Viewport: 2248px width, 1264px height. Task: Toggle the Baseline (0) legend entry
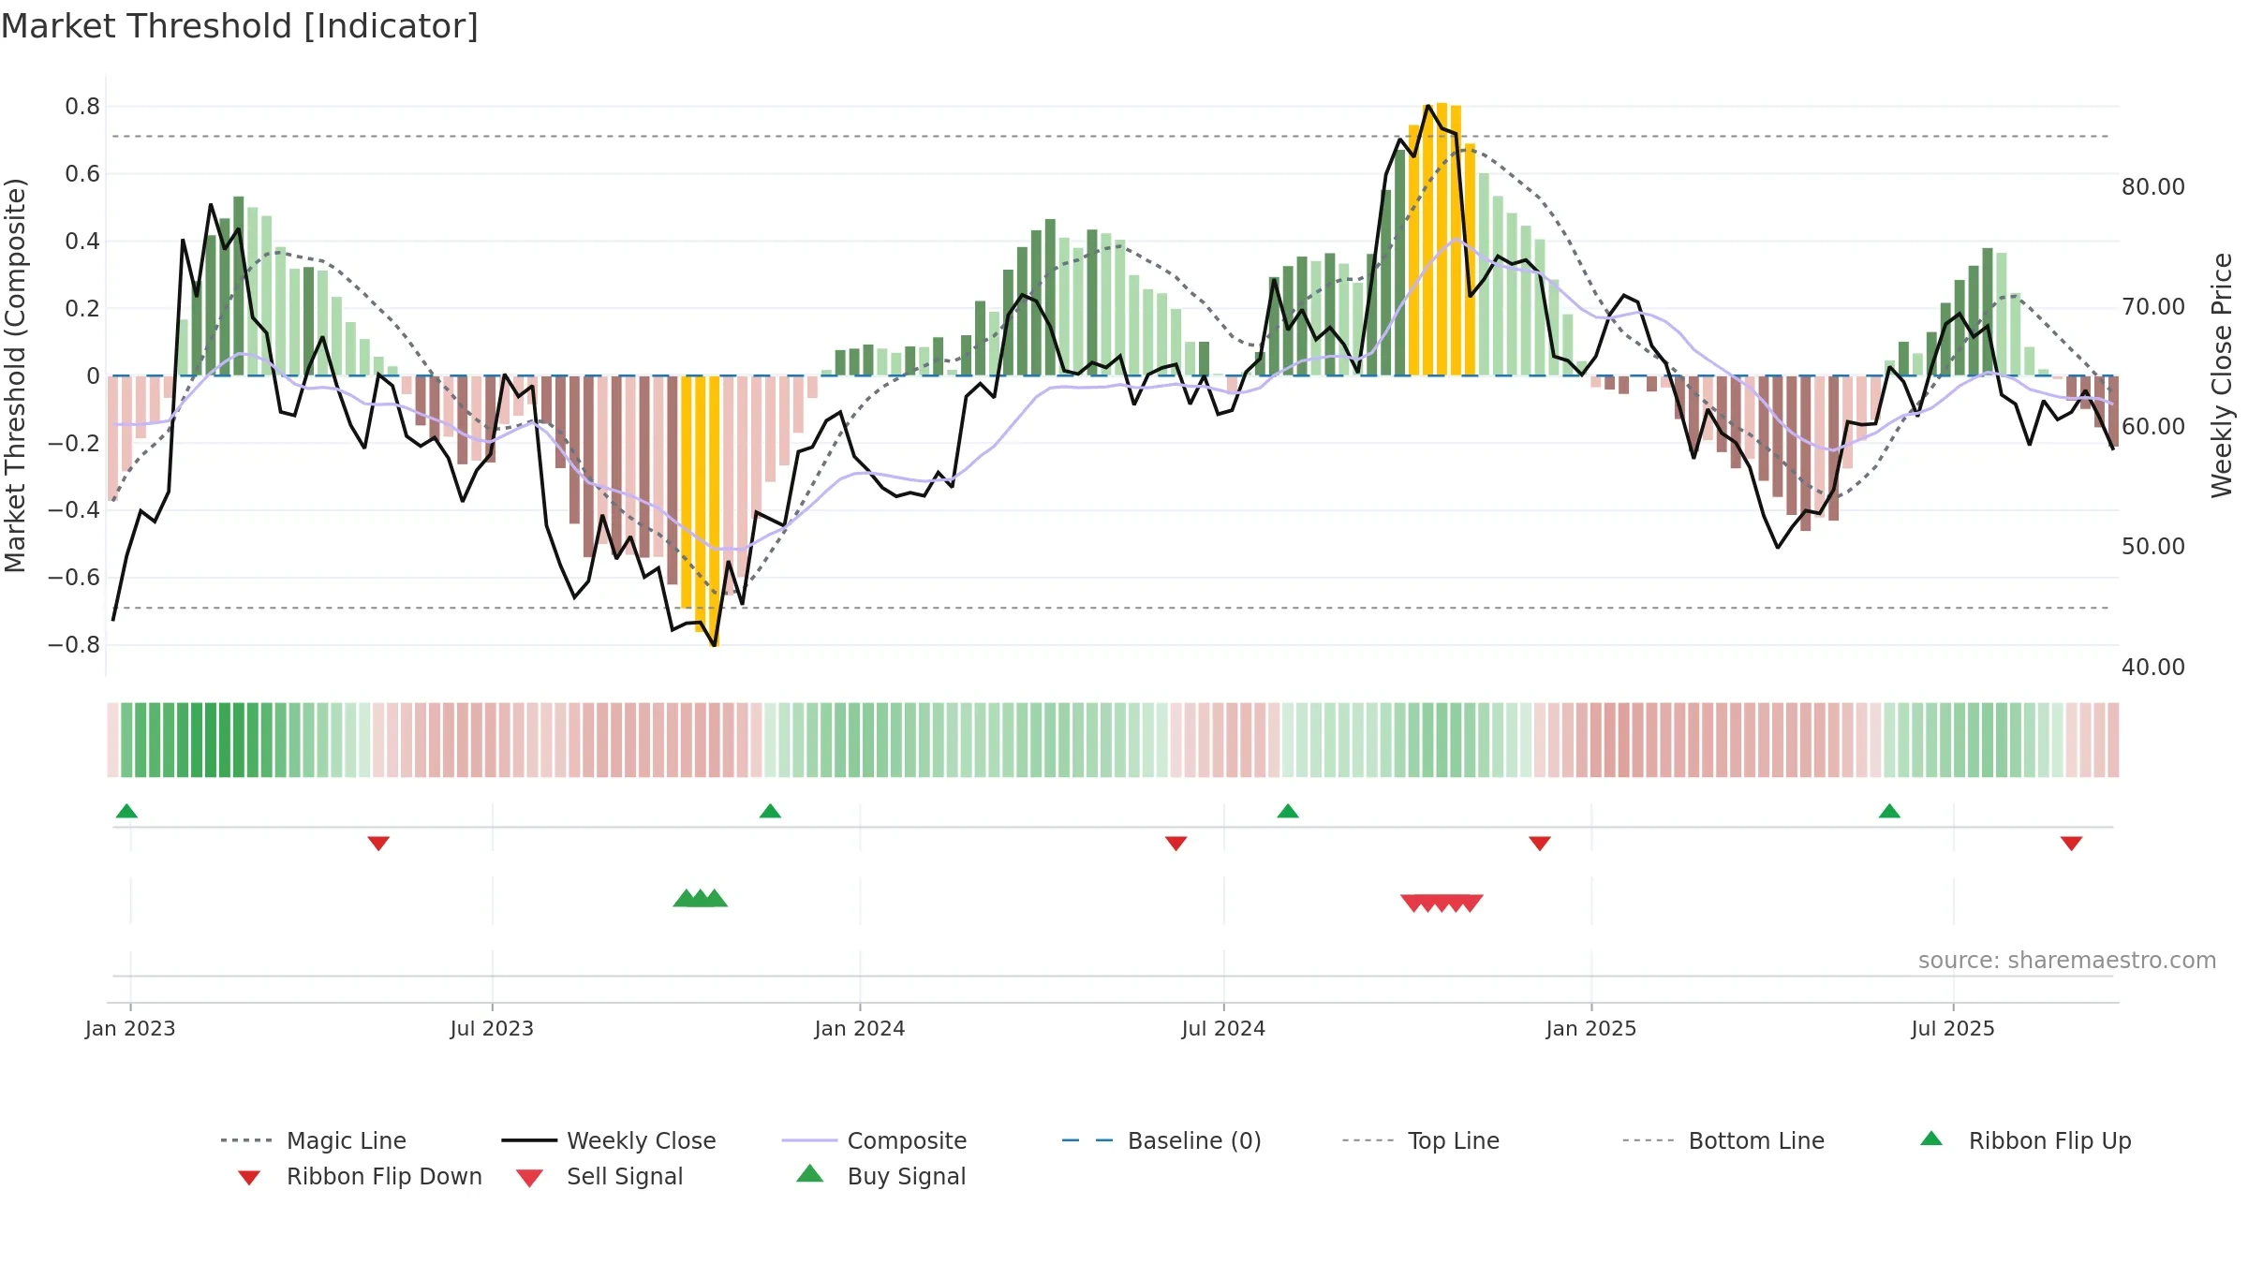(x=1161, y=1140)
